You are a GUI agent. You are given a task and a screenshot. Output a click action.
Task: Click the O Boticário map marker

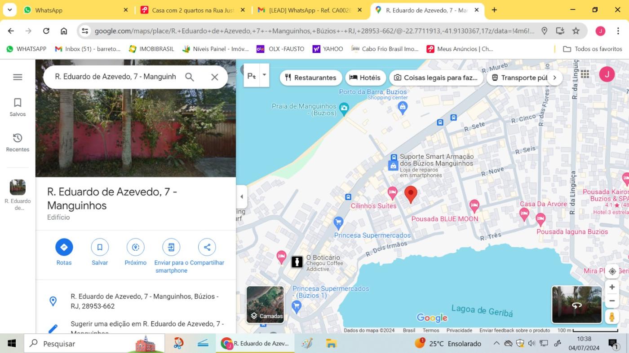[x=297, y=261]
